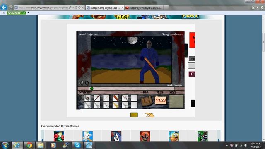This screenshot has height=149, width=265.
Task: Click the masked killer holding the bat
Action: 149,62
